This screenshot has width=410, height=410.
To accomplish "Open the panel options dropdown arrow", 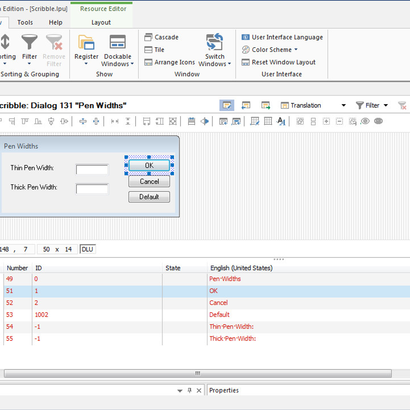I will pos(180,391).
